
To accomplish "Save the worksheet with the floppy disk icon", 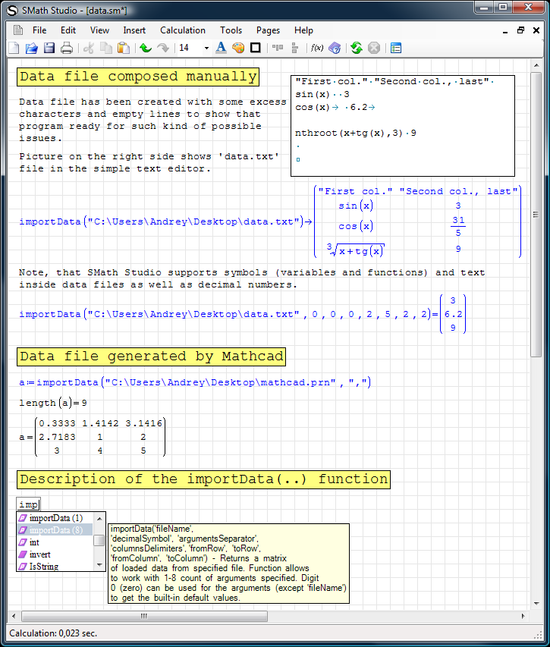I will (49, 49).
